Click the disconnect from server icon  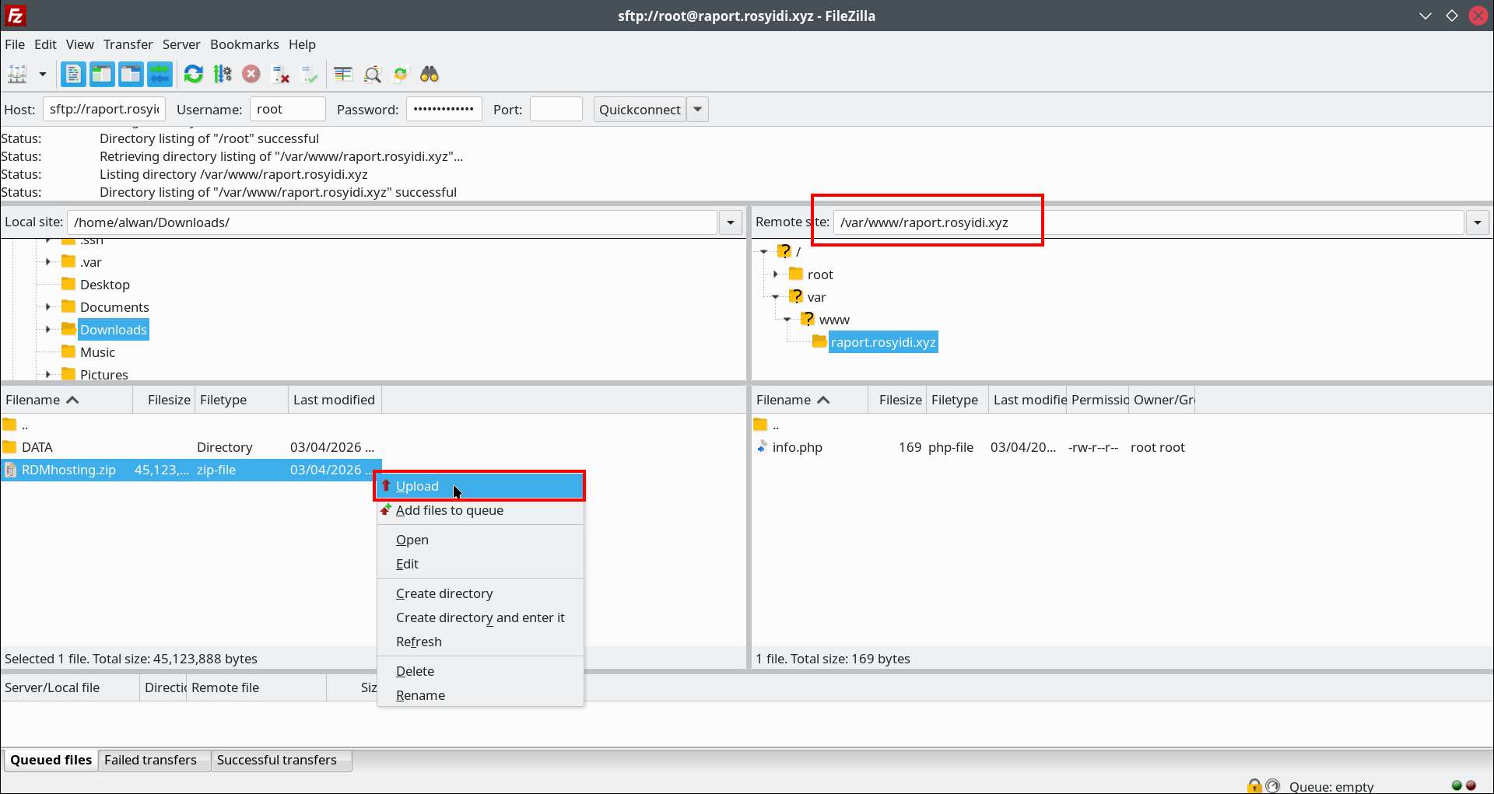point(280,75)
